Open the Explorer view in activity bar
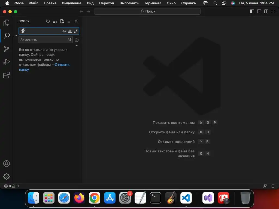This screenshot has height=209, width=279. point(7,23)
